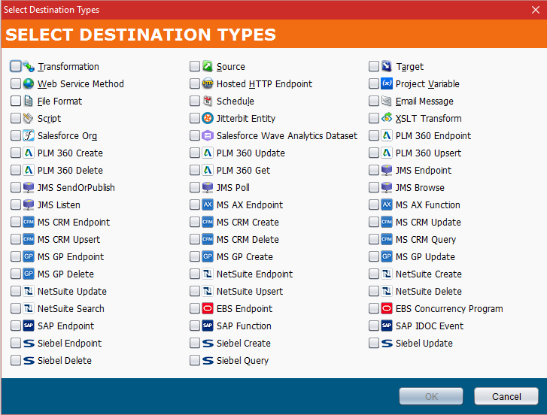This screenshot has height=415, width=547.
Task: Click the Salesforce Wave Analytics Dataset icon
Action: point(208,136)
